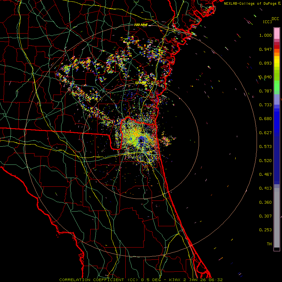Viewport: 282px width, 282px height.
Task: Click the 0.947 scale value
Action: pyautogui.click(x=265, y=49)
